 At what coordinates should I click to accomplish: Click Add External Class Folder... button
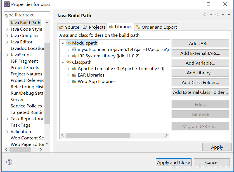click(200, 92)
